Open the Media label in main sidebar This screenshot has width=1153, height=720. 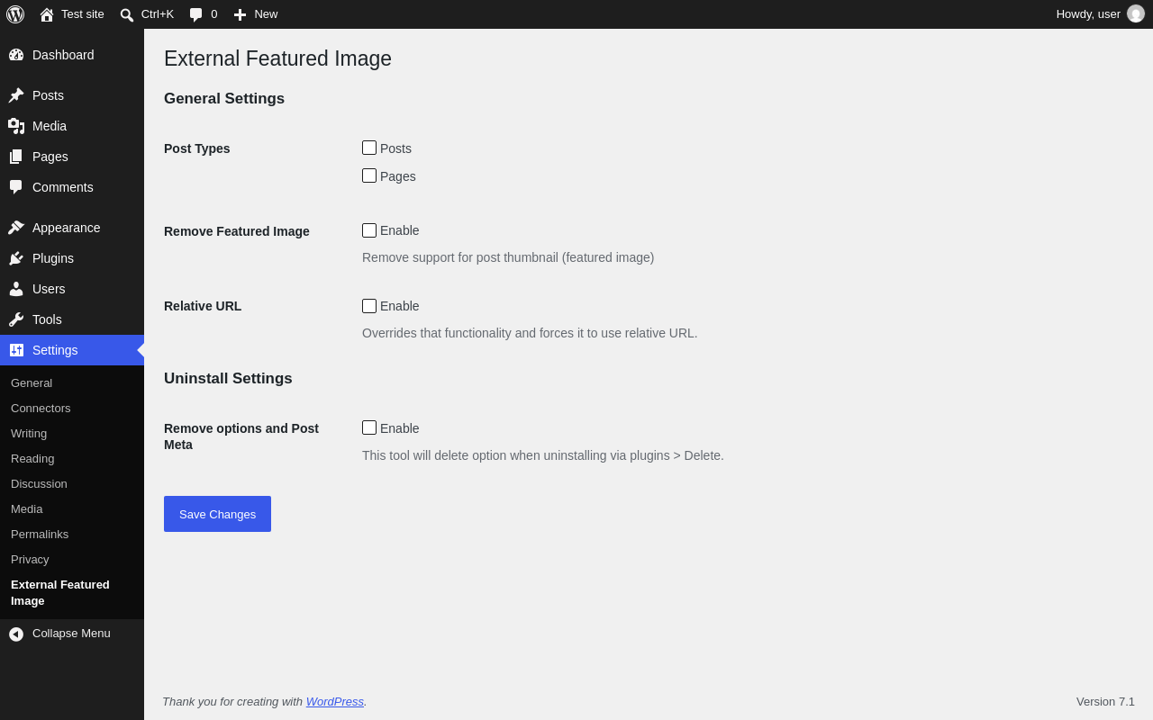50,126
